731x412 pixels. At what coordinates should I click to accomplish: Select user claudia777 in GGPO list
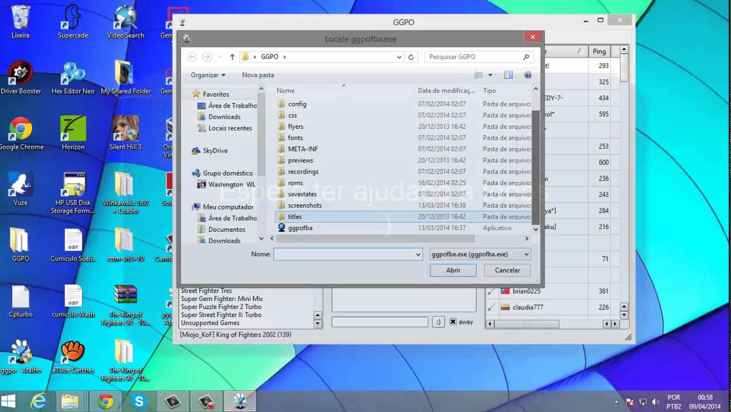[528, 307]
